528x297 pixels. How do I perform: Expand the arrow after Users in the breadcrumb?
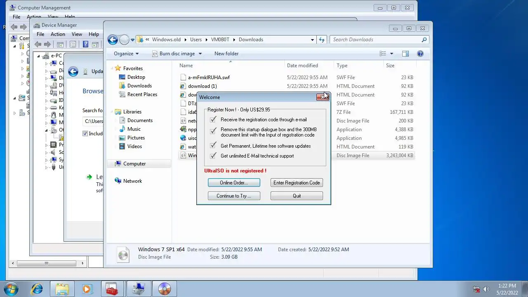(x=206, y=40)
